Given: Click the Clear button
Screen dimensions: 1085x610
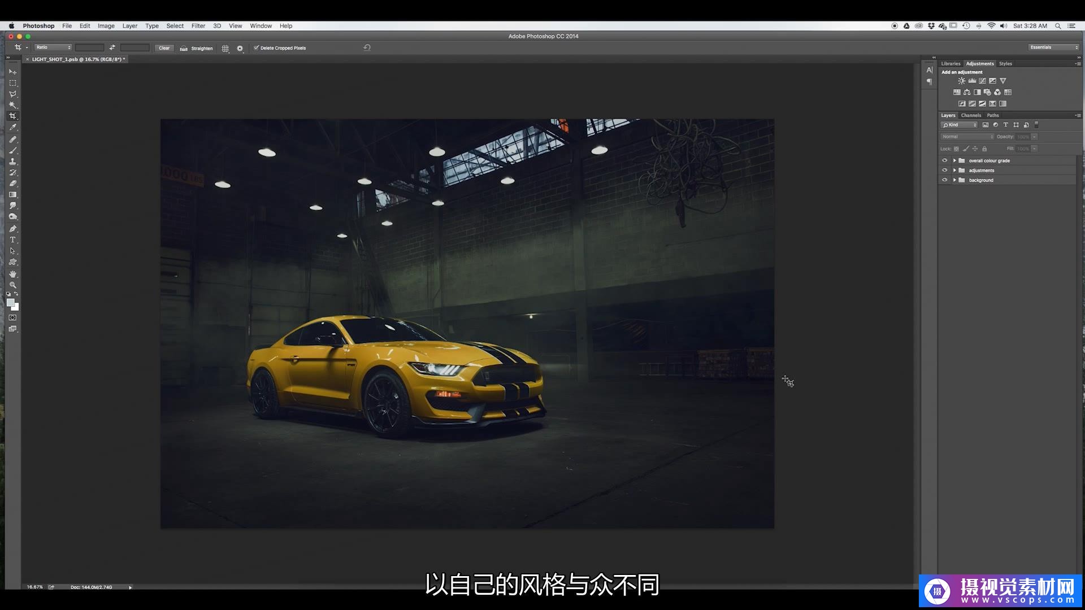Looking at the screenshot, I should pyautogui.click(x=164, y=48).
